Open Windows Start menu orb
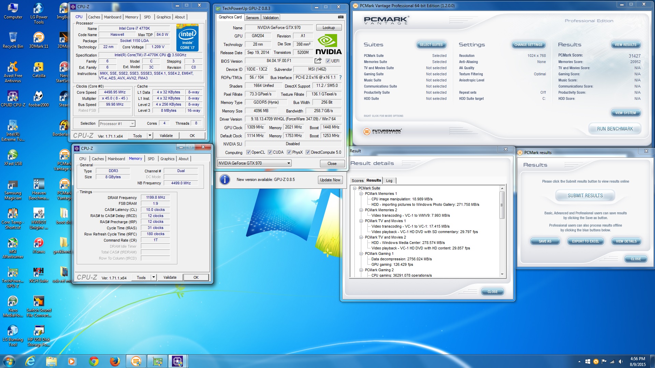This screenshot has width=655, height=368. (9, 361)
